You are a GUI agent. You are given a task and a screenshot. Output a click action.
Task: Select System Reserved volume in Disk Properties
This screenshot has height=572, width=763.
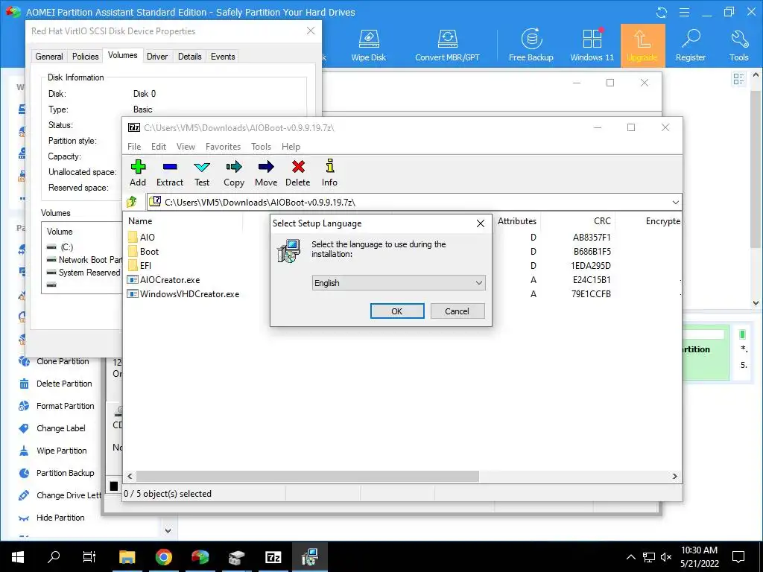click(x=83, y=273)
